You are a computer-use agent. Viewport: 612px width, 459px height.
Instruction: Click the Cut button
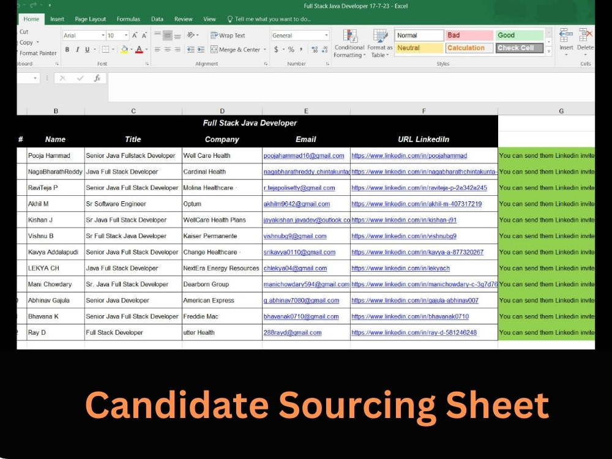(x=23, y=32)
